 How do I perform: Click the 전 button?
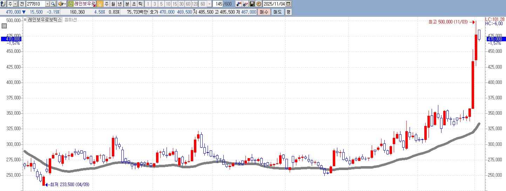coord(22,4)
